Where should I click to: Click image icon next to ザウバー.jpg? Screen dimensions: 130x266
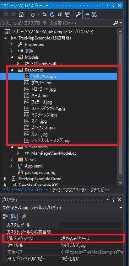(27, 83)
